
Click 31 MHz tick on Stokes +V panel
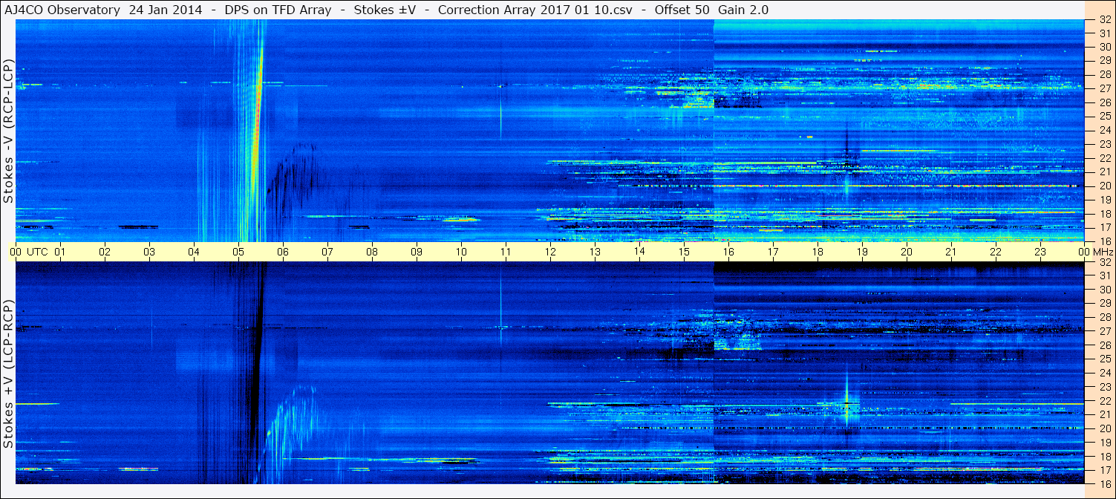pos(1104,275)
